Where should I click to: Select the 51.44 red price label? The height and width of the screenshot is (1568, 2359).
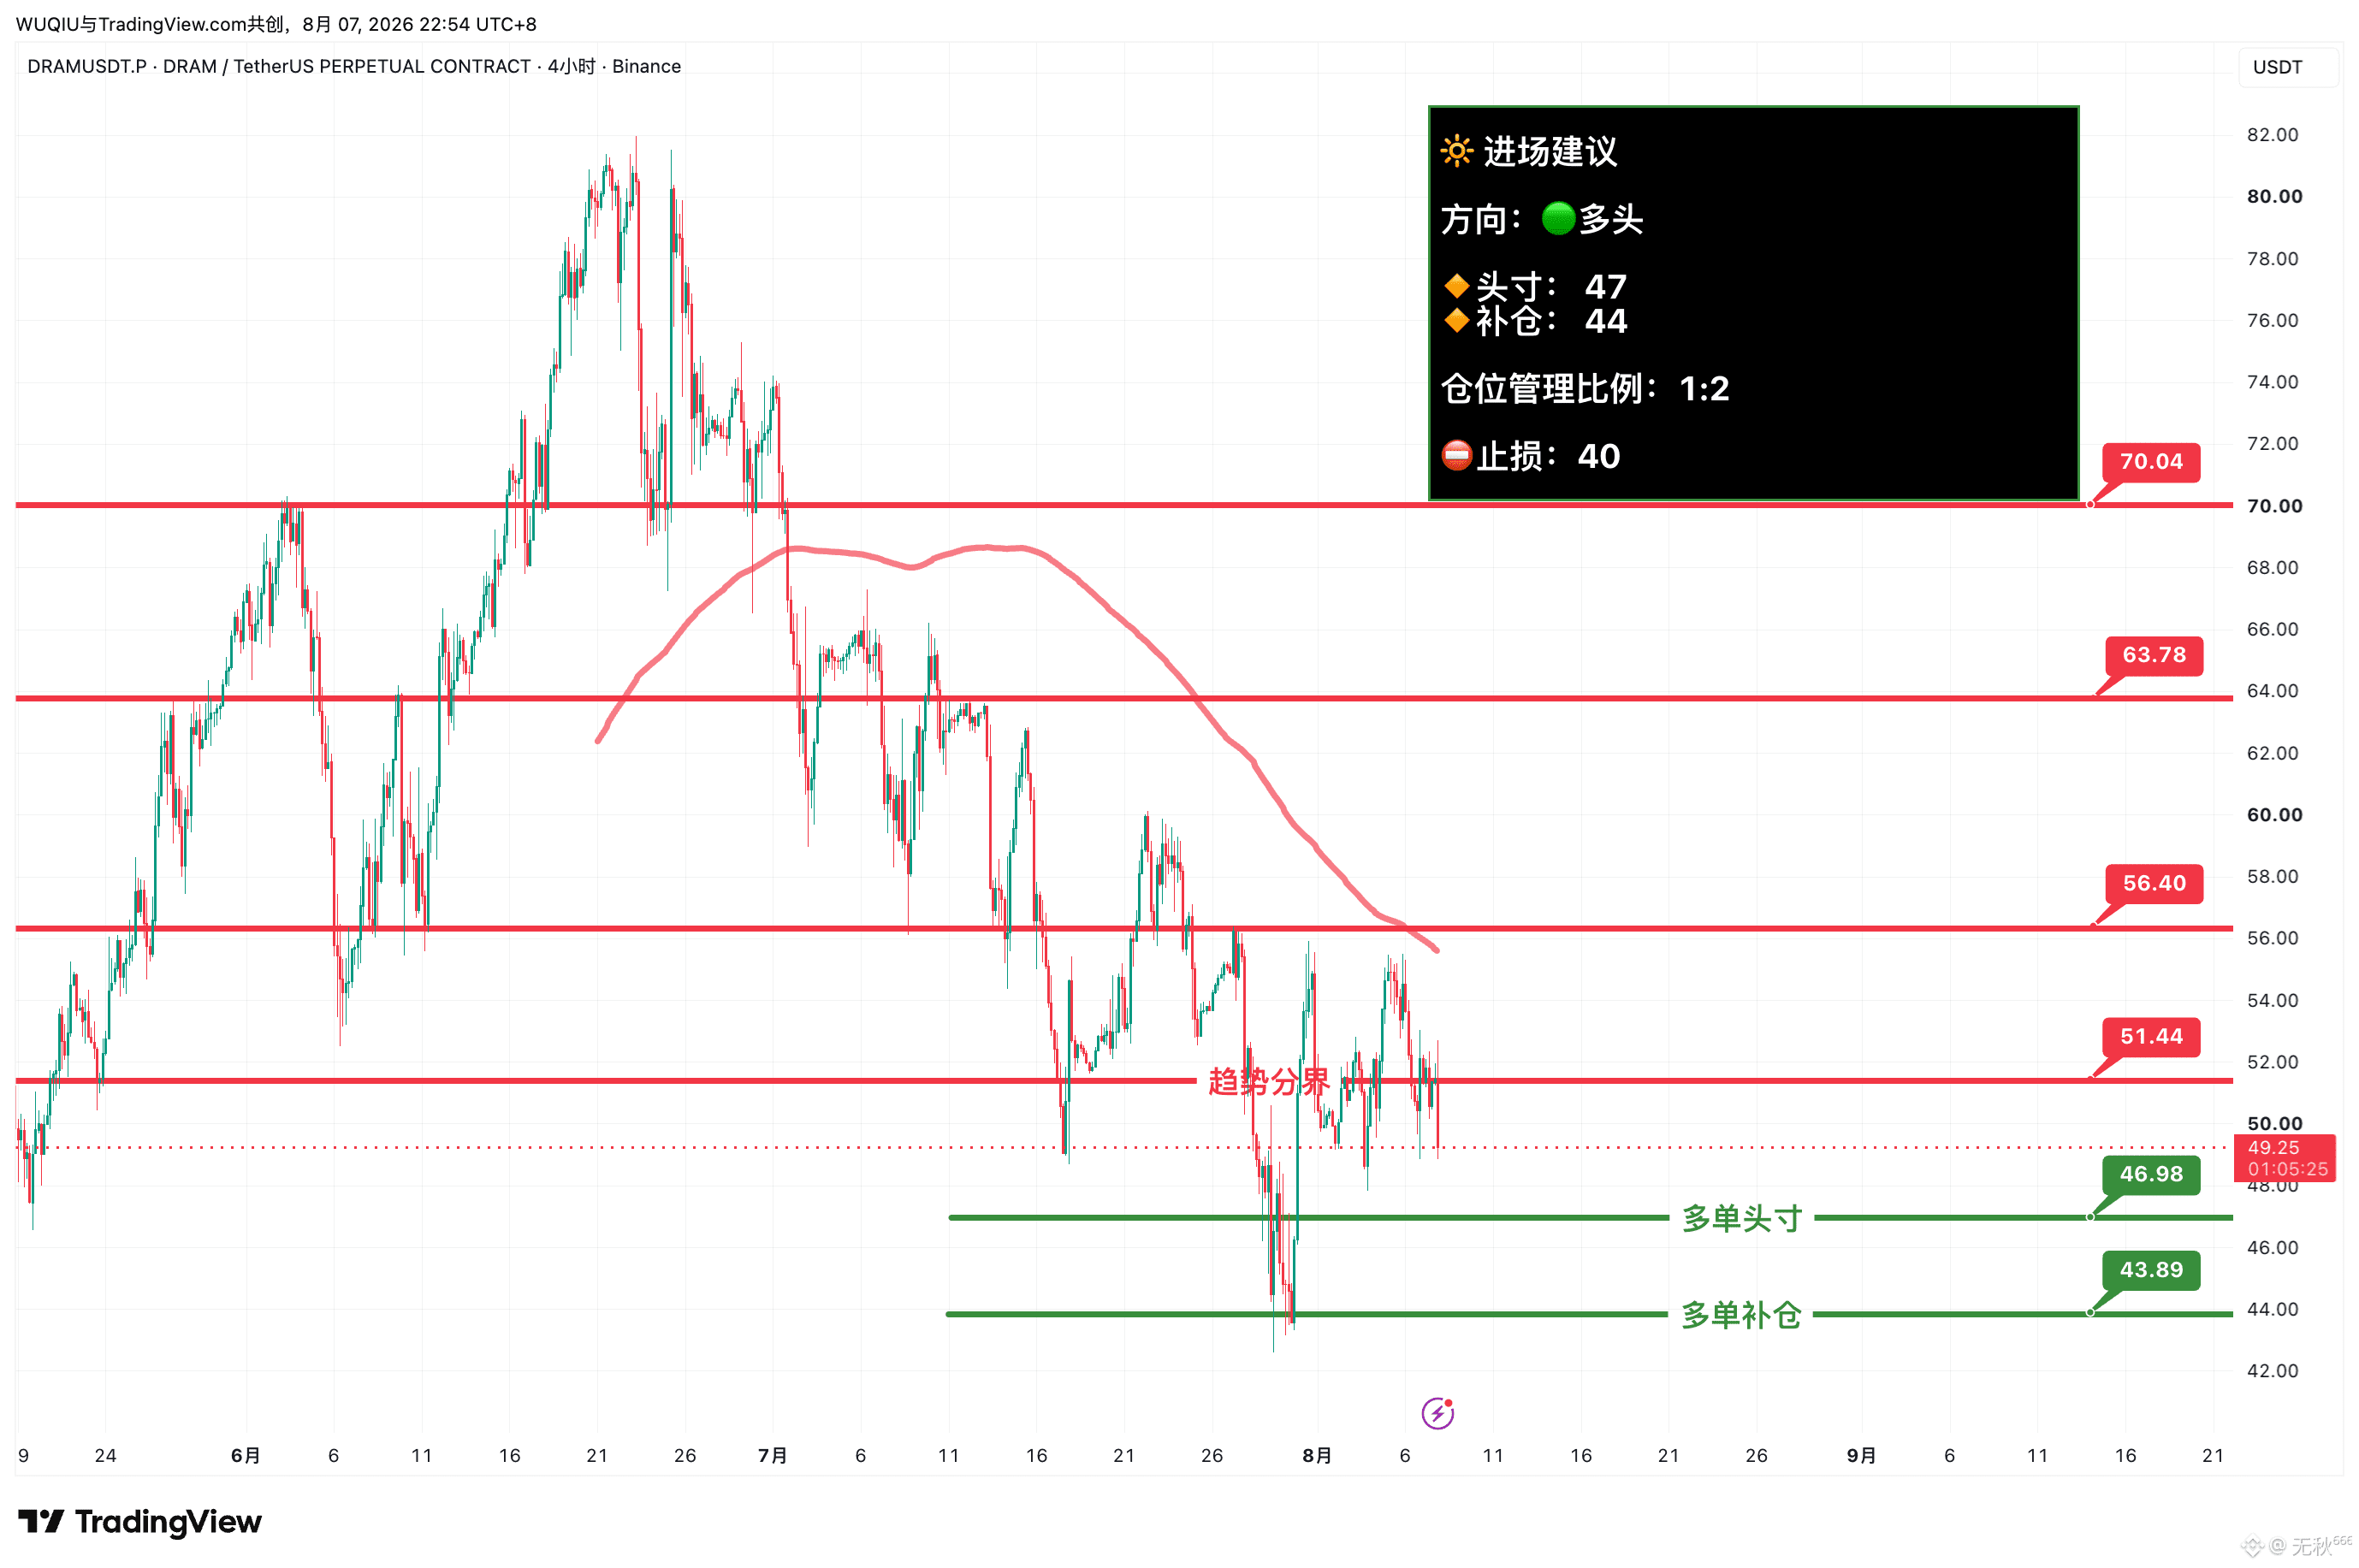pos(2150,1036)
